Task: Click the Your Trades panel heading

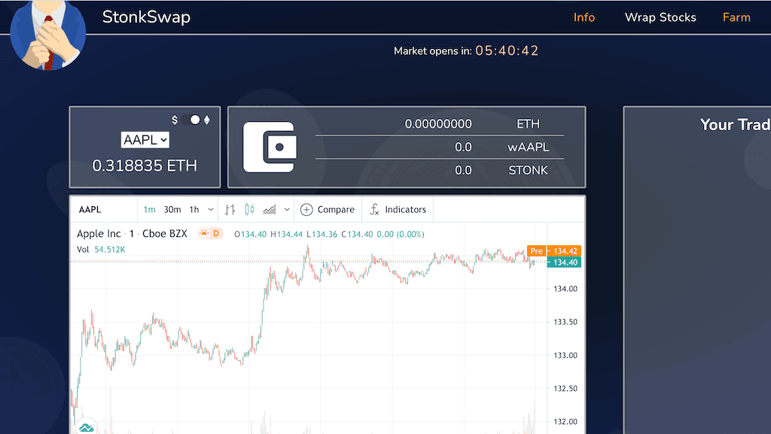Action: click(736, 124)
